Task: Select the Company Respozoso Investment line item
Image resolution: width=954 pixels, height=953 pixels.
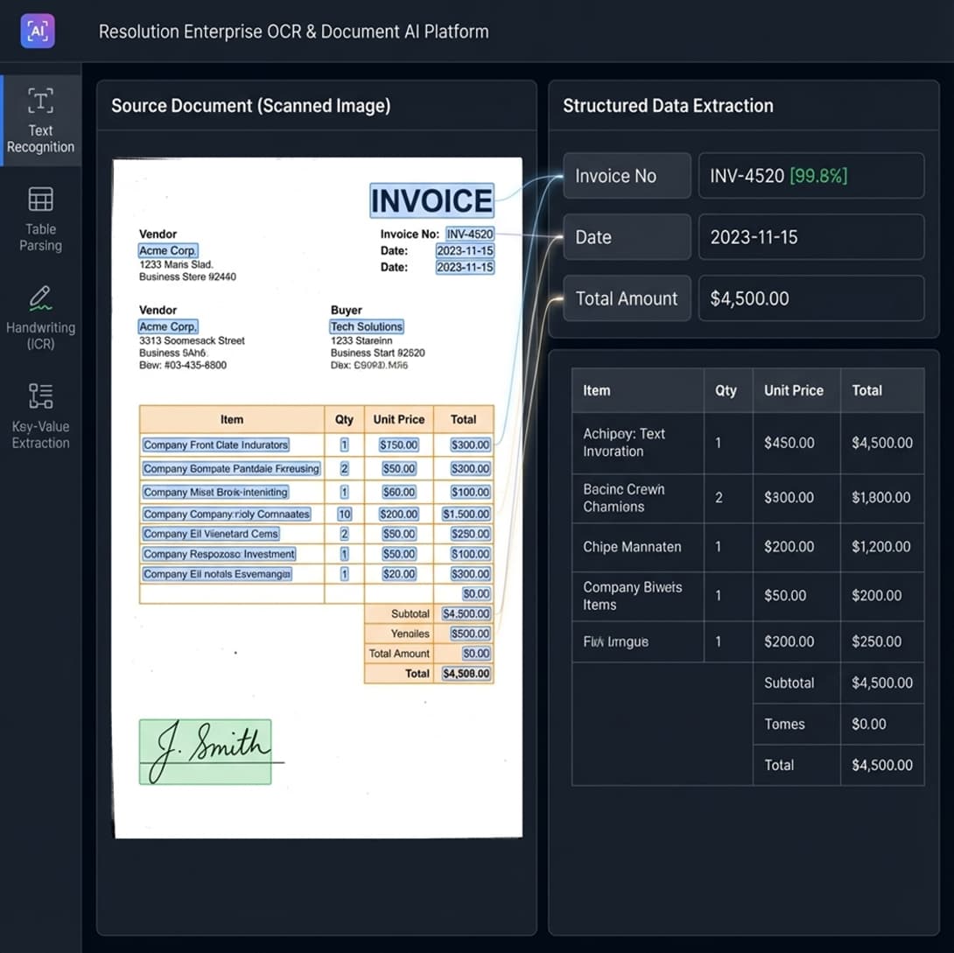Action: [219, 554]
